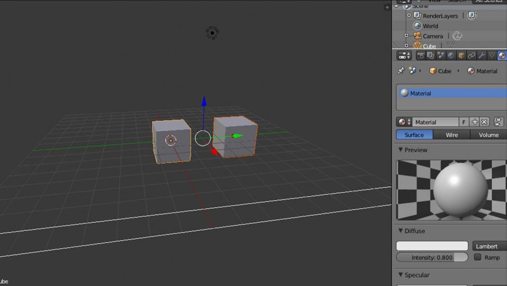Pin the properties context with pushpin icon

(x=401, y=70)
